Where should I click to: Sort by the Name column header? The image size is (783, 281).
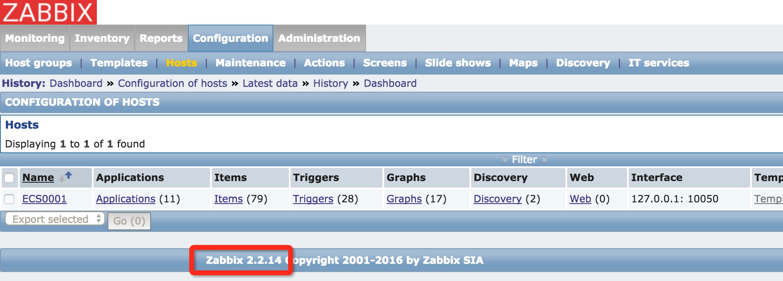(38, 177)
